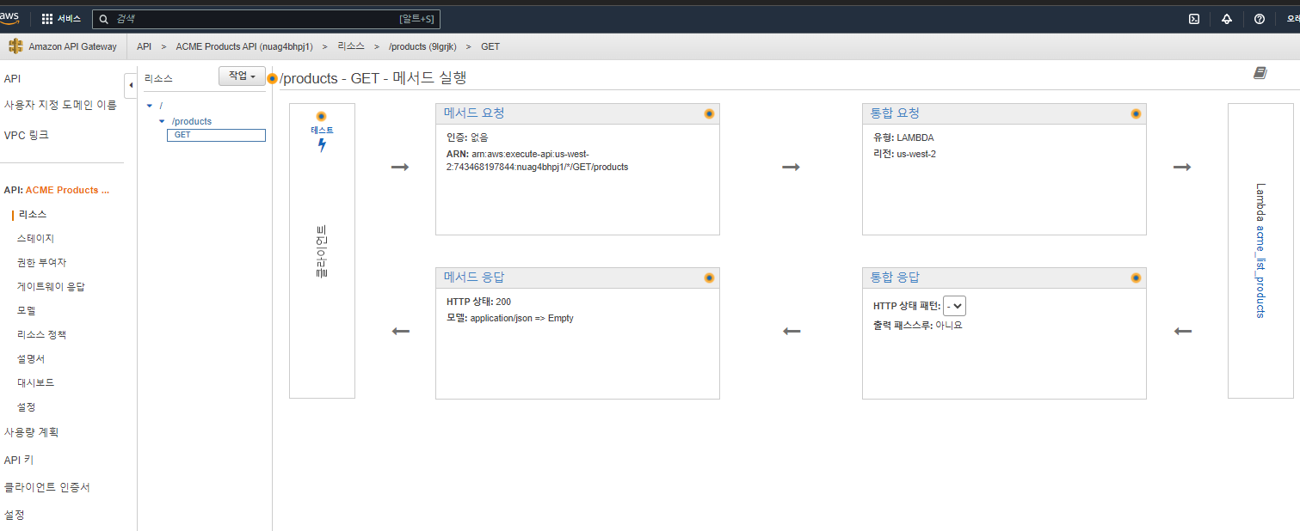Click the HTTP 상태: 200 text
The height and width of the screenshot is (531, 1300).
click(x=478, y=302)
